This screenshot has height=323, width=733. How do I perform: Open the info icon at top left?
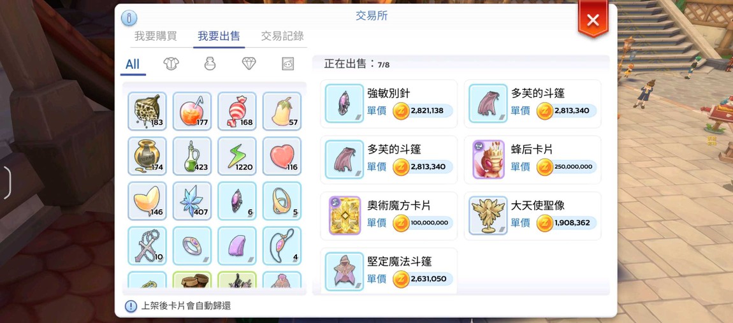[x=129, y=18]
